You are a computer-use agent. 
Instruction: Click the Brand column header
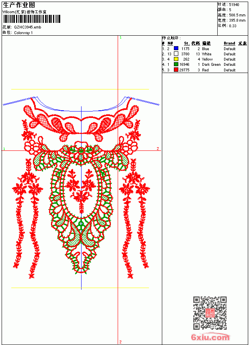(229, 43)
